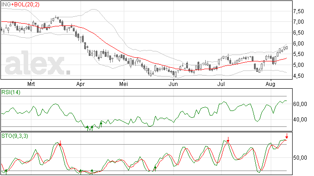Click the RSI 60,00 axis value
Screen dimensions: 314x176
point(300,104)
